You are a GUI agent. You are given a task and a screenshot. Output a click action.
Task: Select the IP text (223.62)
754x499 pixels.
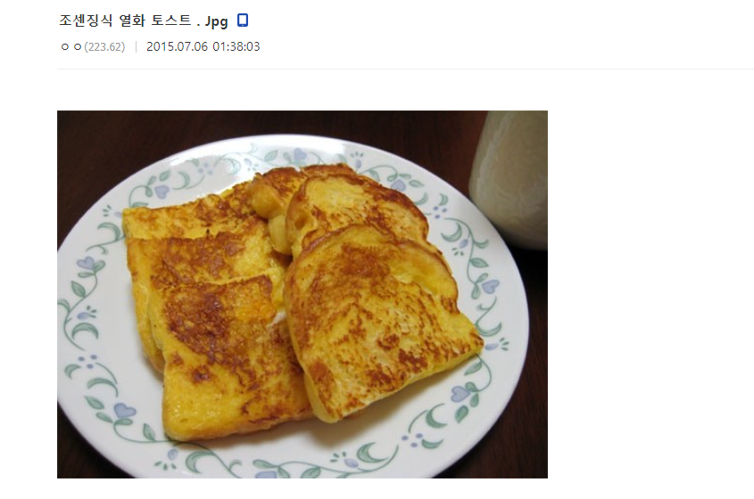tap(104, 46)
